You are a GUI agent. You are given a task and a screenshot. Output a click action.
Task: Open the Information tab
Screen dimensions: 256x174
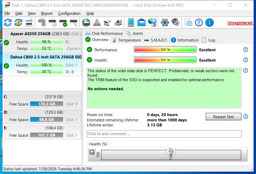click(x=185, y=40)
